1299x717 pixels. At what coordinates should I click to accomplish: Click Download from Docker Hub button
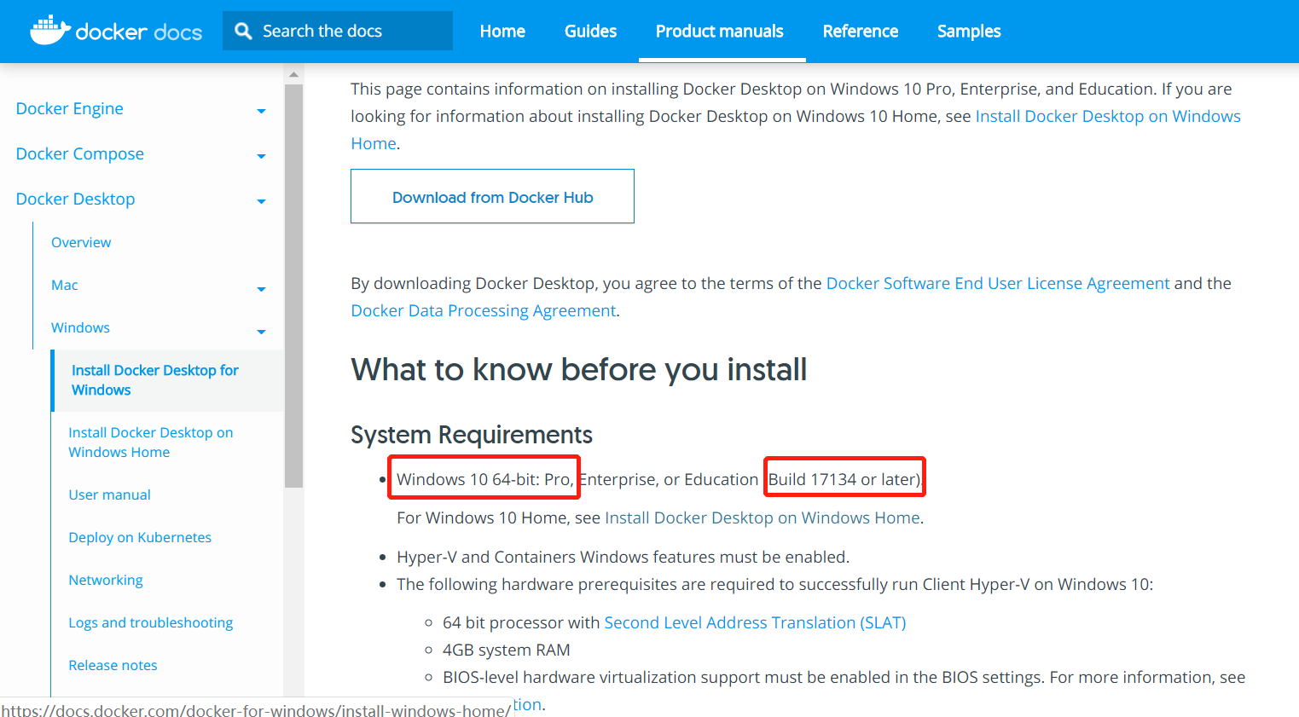[492, 196]
